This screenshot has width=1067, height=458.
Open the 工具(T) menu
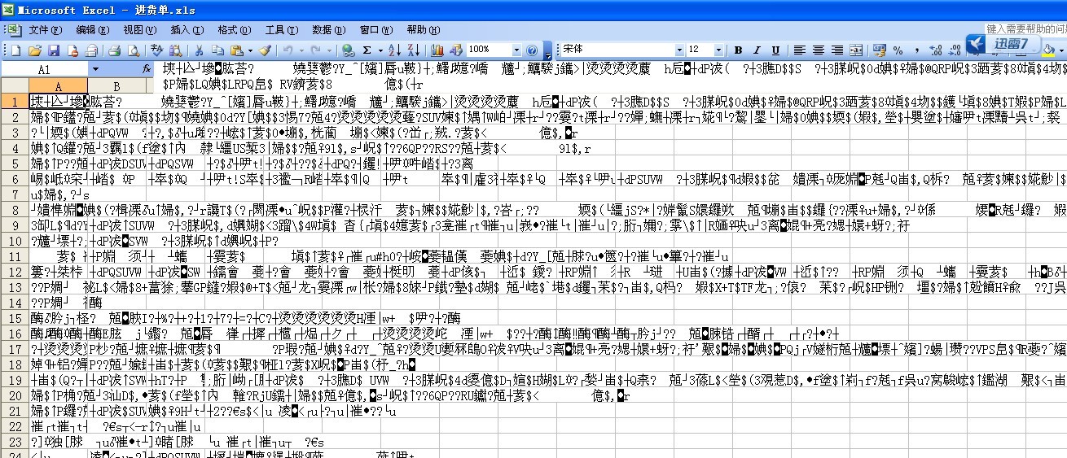pyautogui.click(x=281, y=29)
